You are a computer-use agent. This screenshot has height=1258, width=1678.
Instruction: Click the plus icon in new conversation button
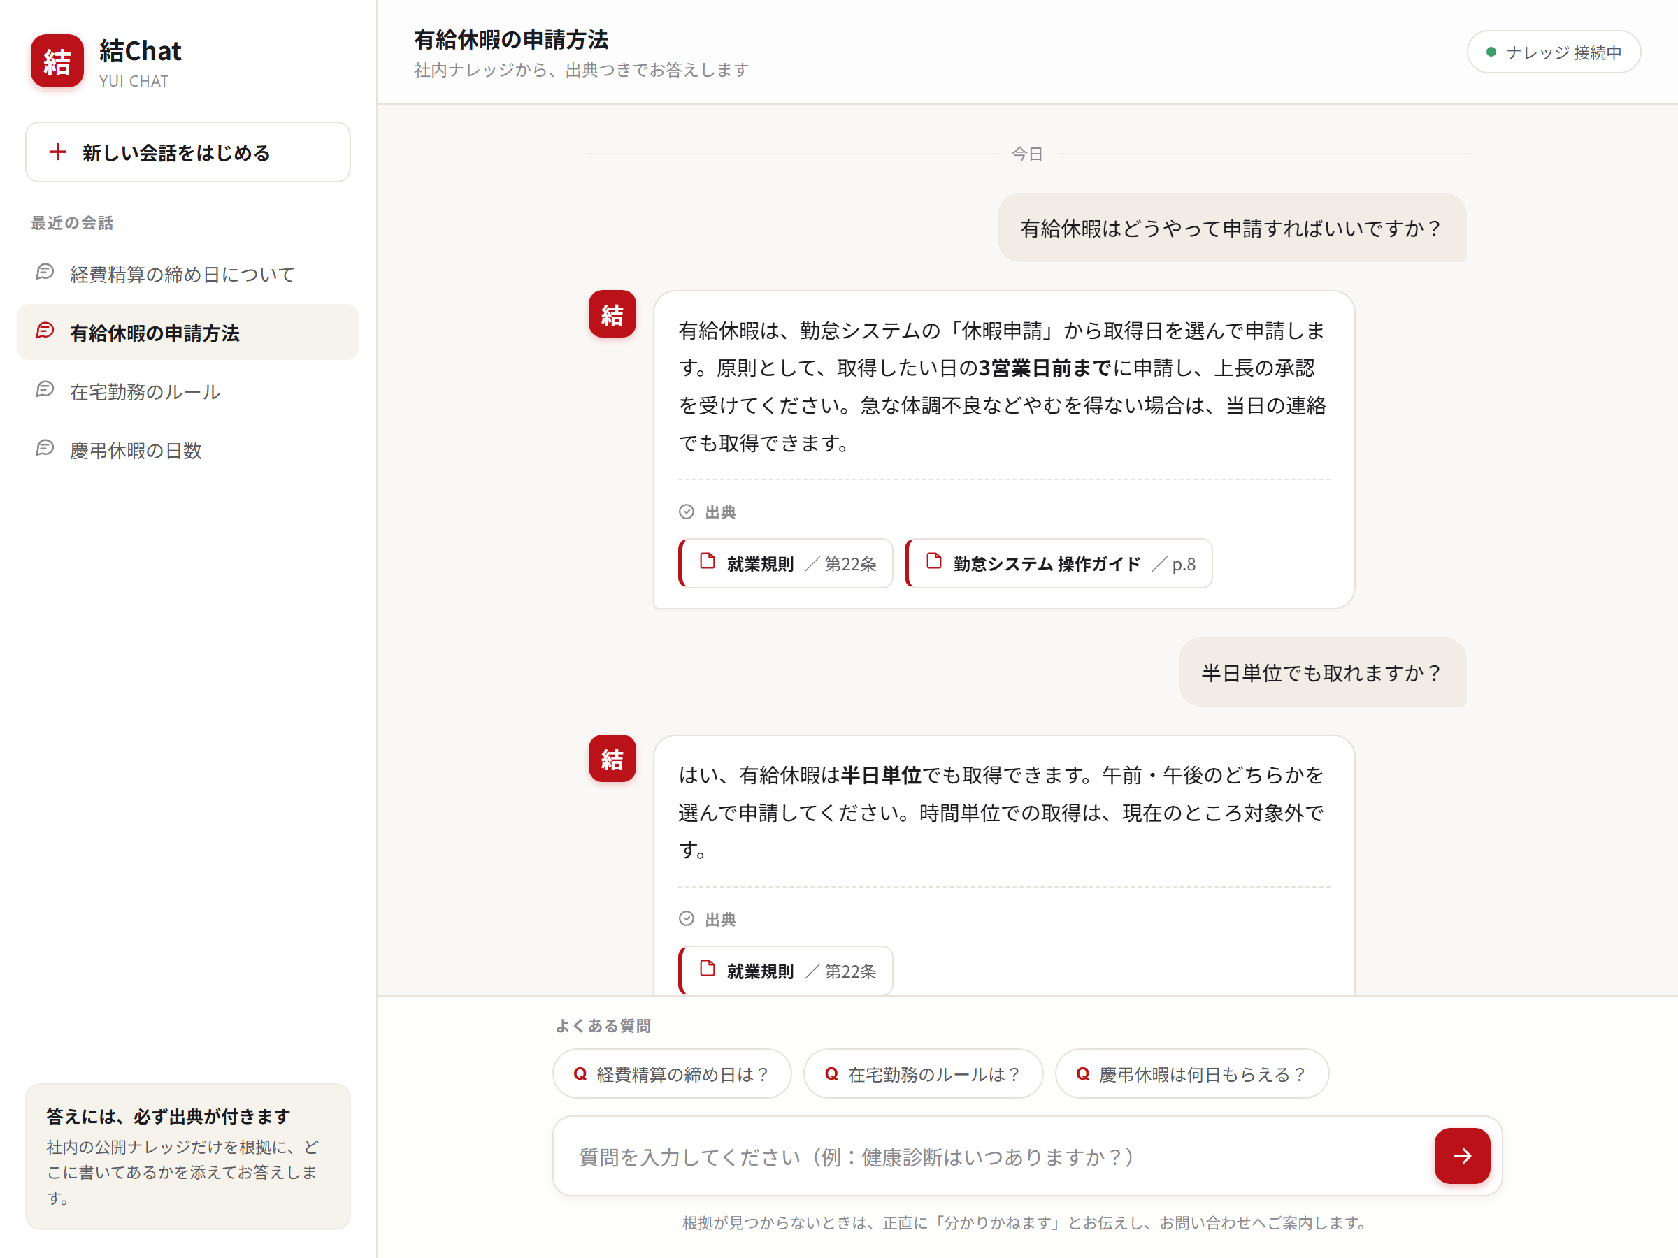(57, 152)
